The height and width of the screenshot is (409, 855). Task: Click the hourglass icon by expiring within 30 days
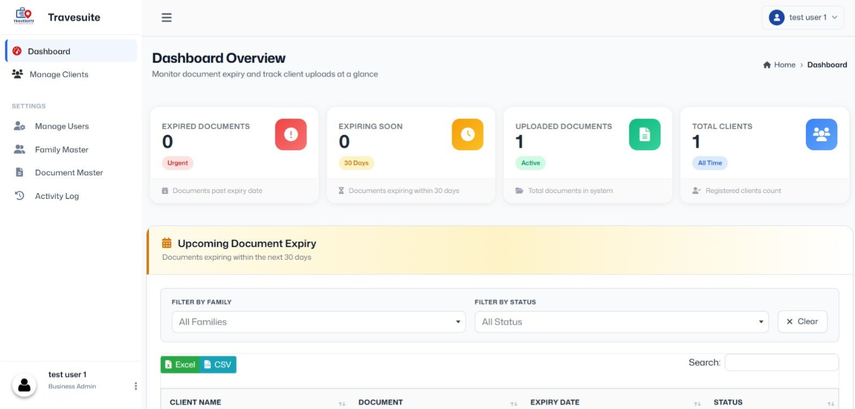tap(341, 191)
